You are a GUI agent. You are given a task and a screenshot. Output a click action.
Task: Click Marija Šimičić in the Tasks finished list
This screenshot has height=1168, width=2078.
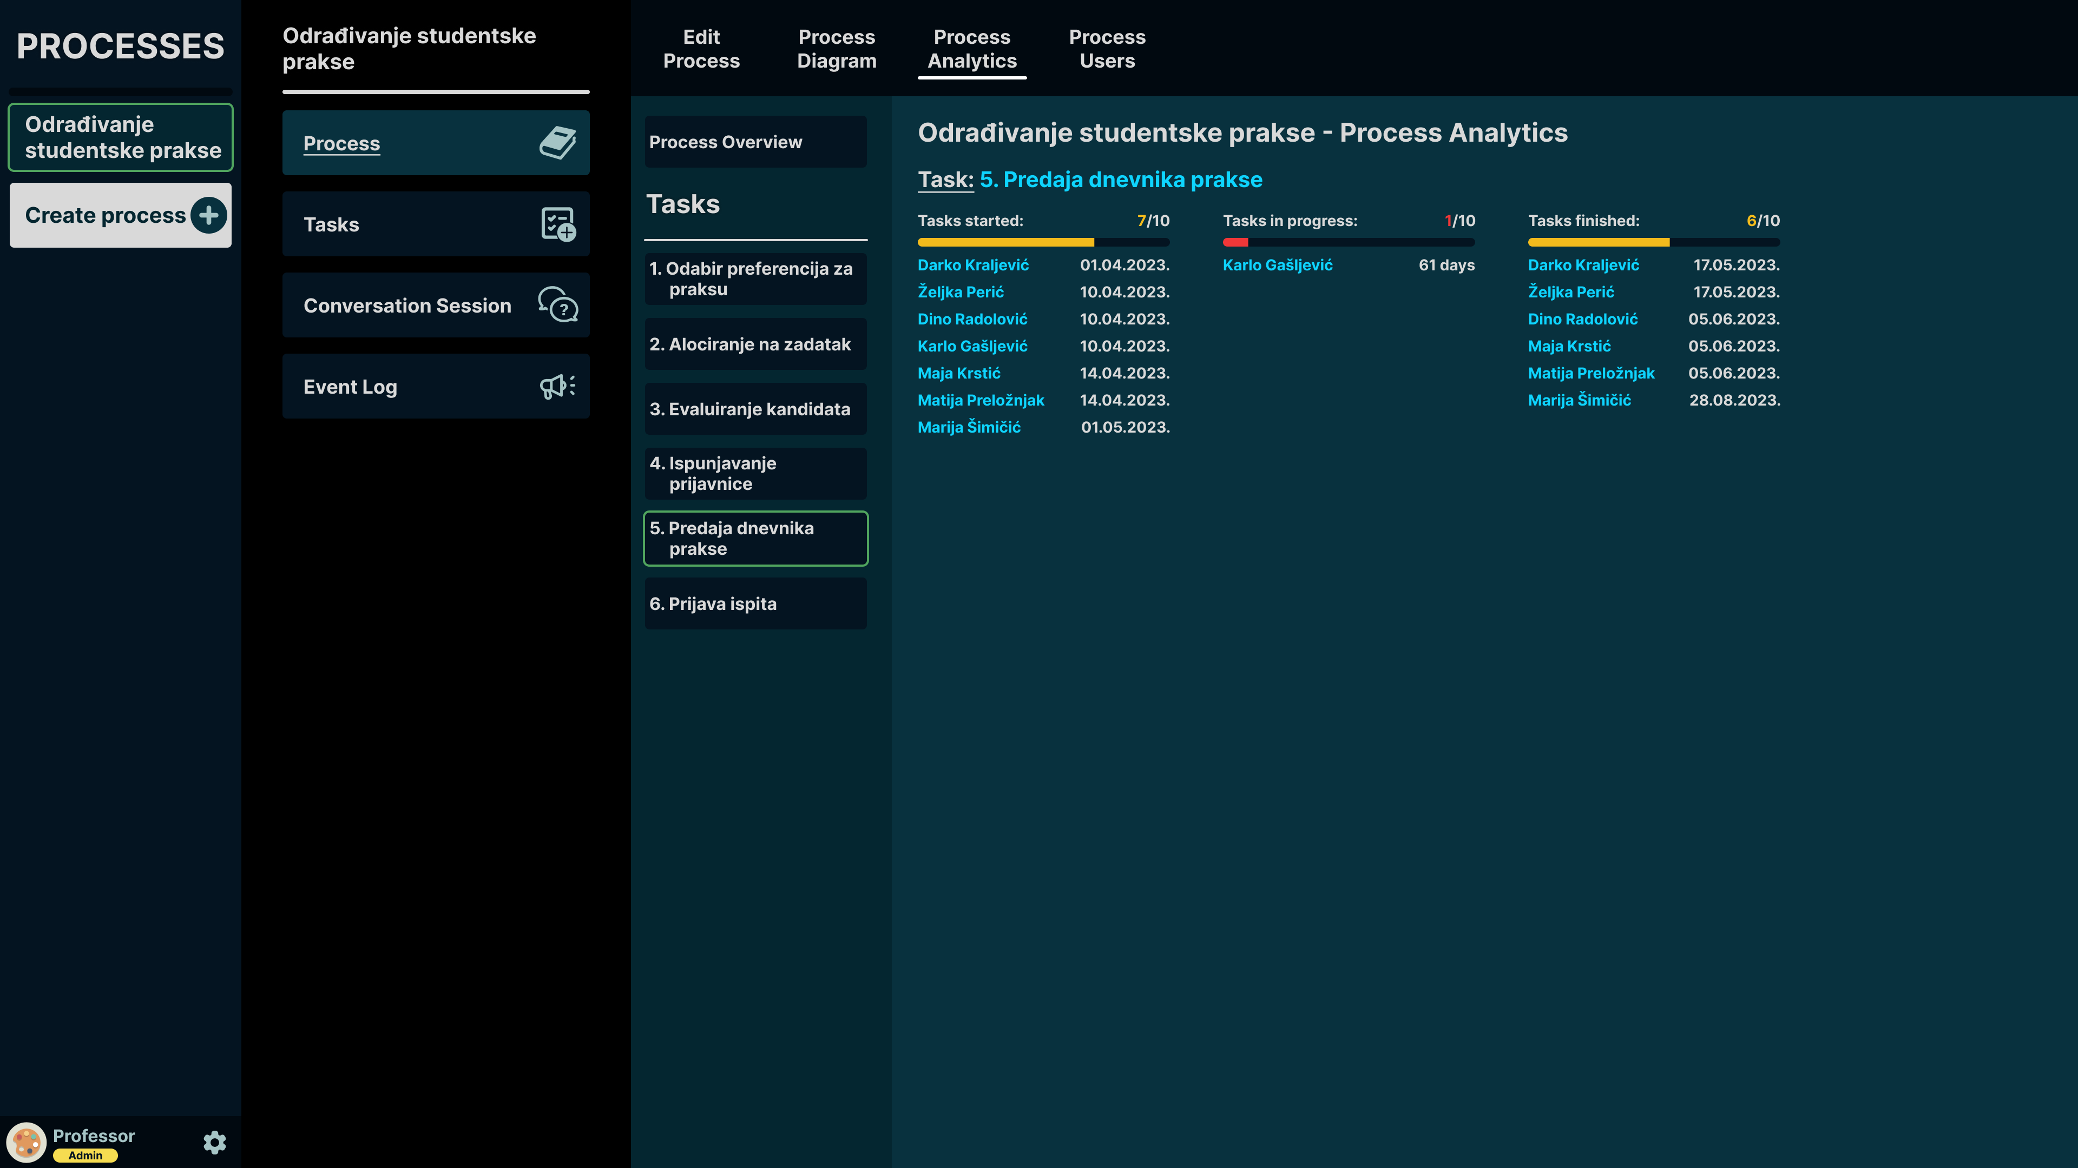click(x=1579, y=400)
